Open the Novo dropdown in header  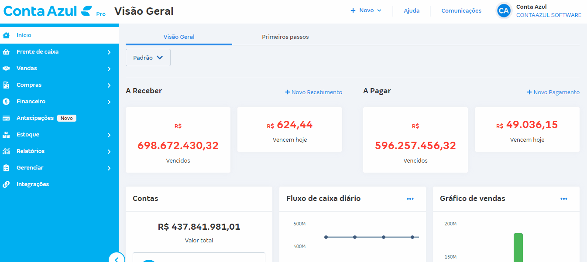tap(366, 10)
